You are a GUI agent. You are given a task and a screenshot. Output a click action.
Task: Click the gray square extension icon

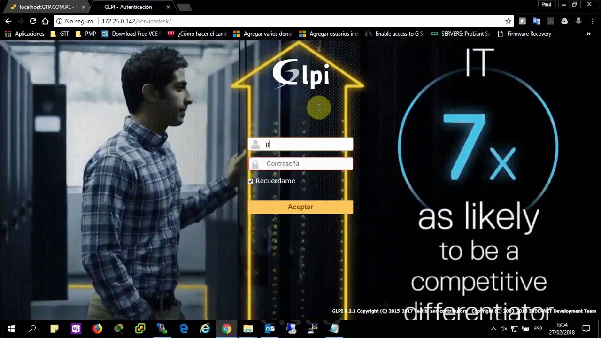click(x=522, y=21)
